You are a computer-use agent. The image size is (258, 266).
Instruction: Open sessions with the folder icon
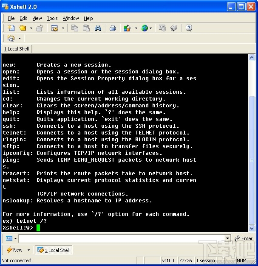click(23, 28)
